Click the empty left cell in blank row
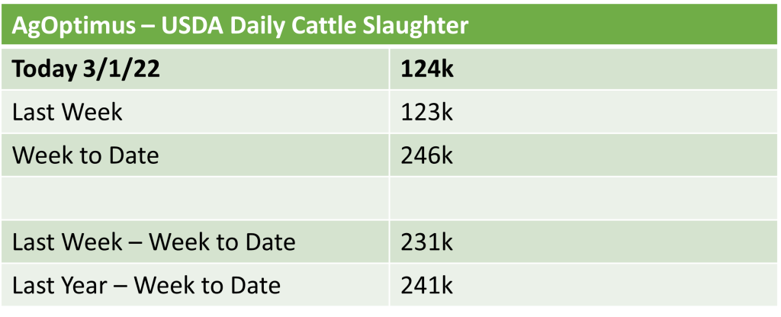781x317 pixels. [x=198, y=198]
